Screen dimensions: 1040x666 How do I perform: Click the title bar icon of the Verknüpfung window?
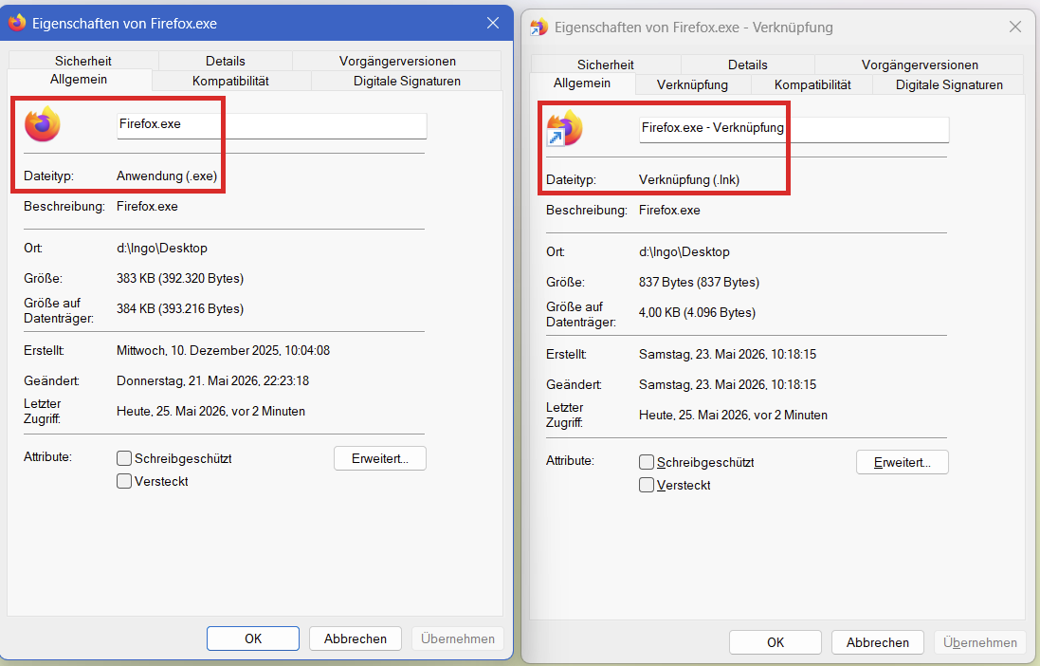coord(538,28)
